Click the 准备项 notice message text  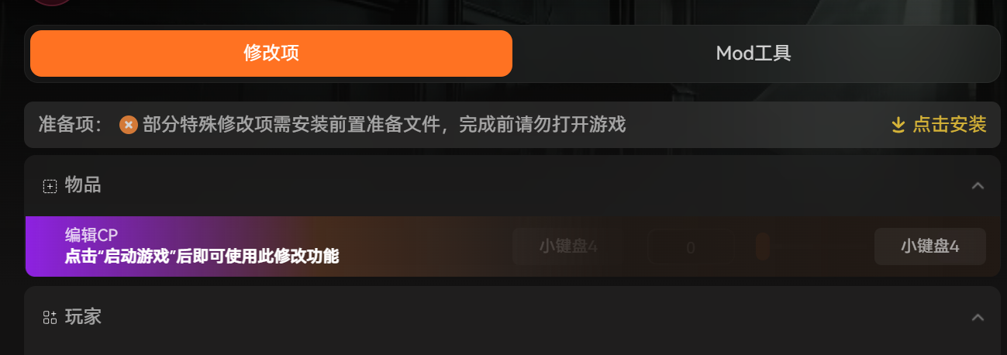[385, 124]
